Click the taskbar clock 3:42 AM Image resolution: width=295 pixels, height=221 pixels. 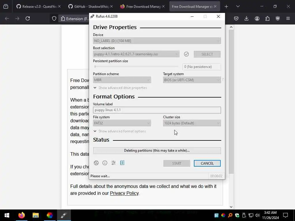point(270,215)
